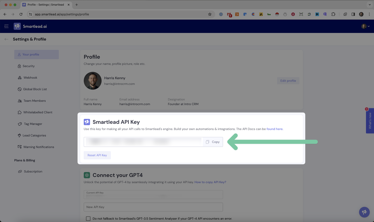Click the bookmark star in the address bar

tap(210, 14)
